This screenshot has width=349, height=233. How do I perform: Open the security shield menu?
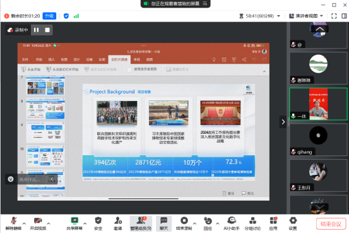coord(98,224)
